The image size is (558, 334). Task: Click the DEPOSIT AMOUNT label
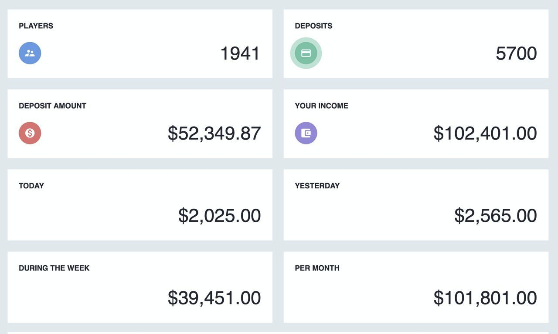coord(52,106)
